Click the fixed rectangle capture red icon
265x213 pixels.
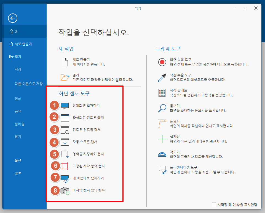point(65,166)
